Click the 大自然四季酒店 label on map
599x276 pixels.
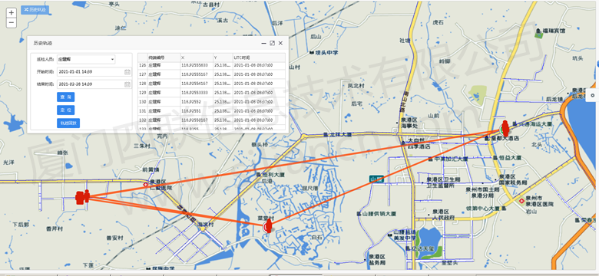pos(419,143)
